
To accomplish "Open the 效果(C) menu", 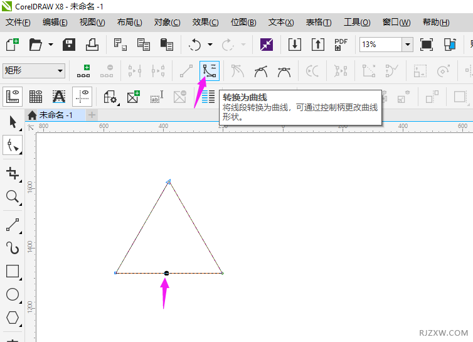I will [x=205, y=22].
